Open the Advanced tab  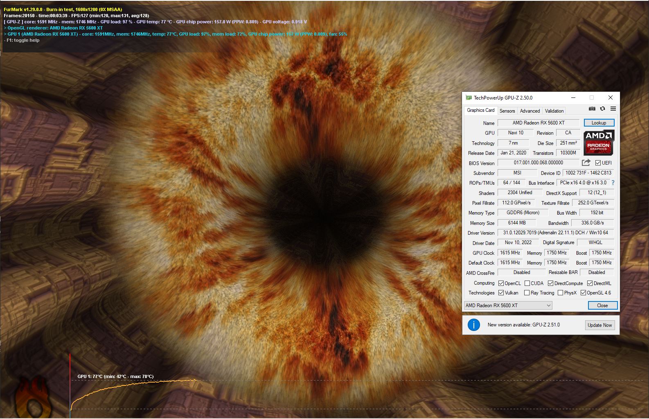[530, 111]
